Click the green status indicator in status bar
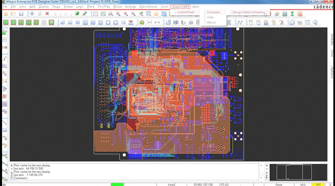This screenshot has width=335, height=186. pyautogui.click(x=117, y=184)
